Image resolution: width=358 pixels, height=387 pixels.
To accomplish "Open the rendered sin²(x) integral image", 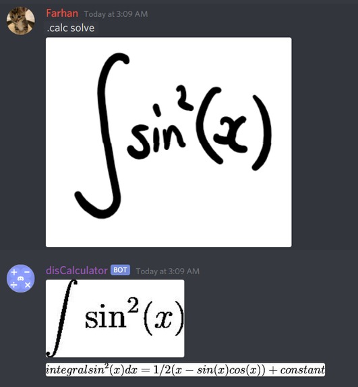I will point(115,318).
